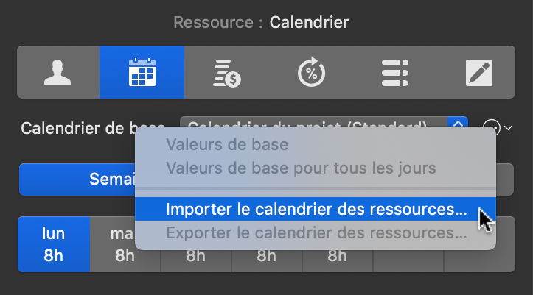Screen dimensions: 533x295
Task: Open the resource general info tab (person icon)
Action: pyautogui.click(x=58, y=72)
